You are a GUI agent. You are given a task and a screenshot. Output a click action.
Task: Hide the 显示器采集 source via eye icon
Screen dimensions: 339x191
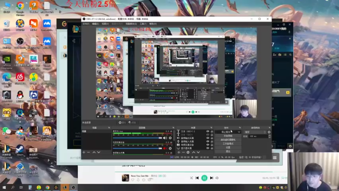pos(208,148)
